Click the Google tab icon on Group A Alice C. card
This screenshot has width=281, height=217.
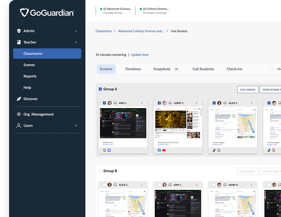(219, 150)
